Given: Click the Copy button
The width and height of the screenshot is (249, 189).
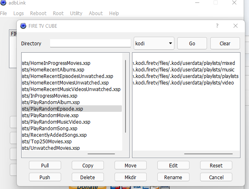Looking at the screenshot, I should pos(88,165).
